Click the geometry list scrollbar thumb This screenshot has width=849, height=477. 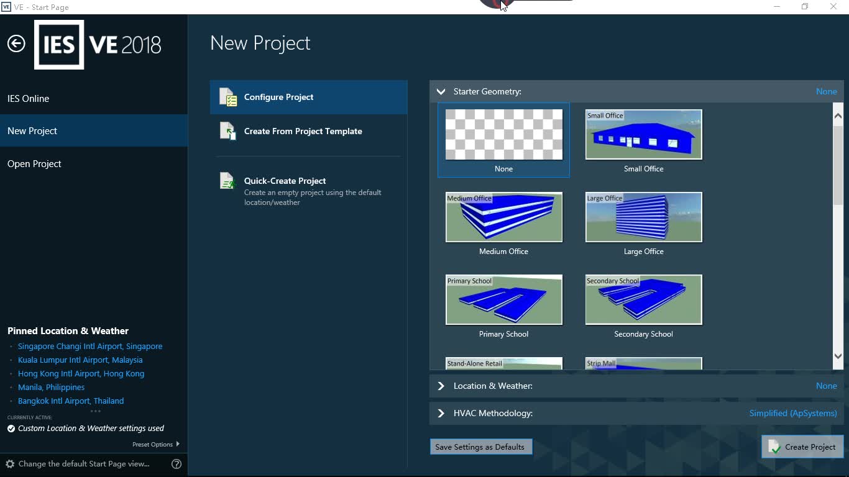[838, 165]
